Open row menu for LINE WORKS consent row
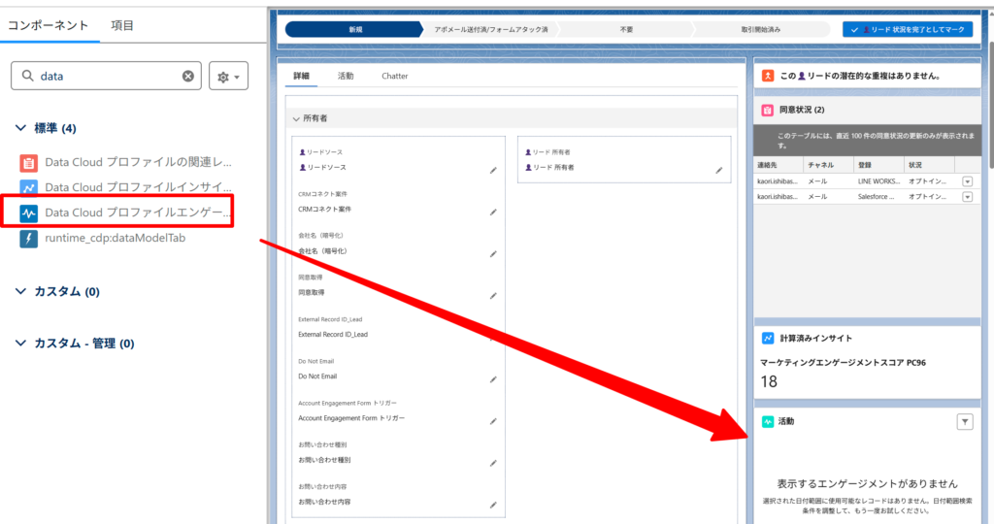The width and height of the screenshot is (994, 524). tap(968, 181)
